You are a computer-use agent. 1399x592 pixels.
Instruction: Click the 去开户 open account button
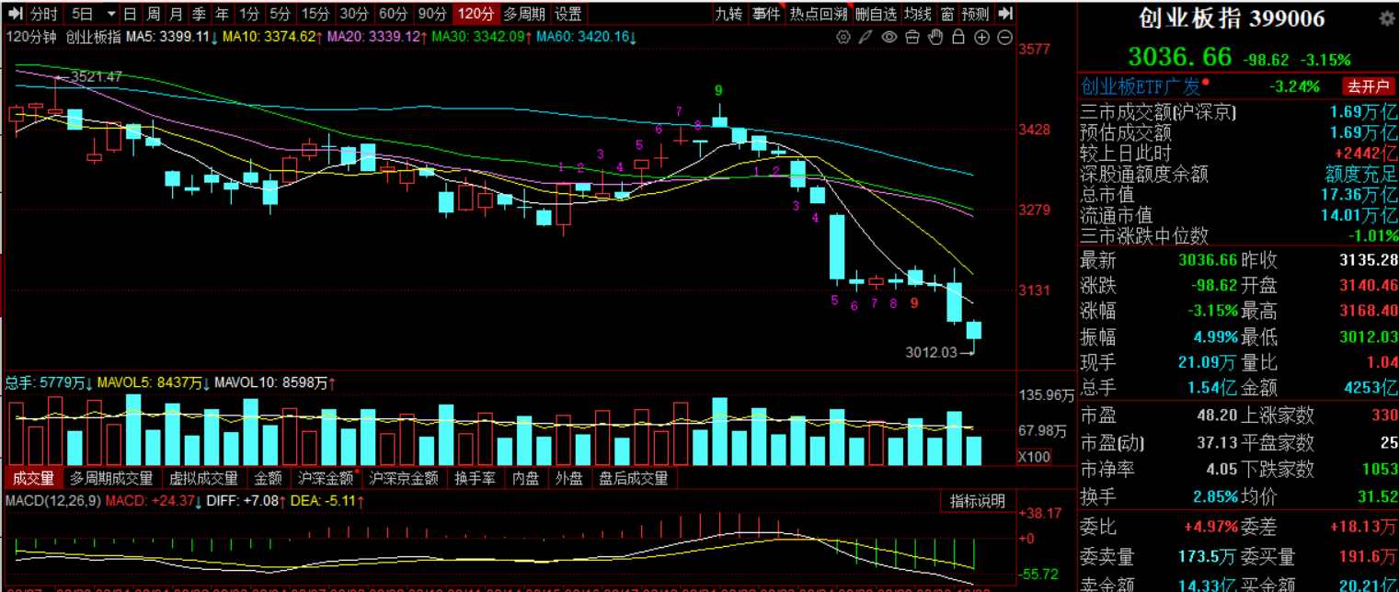tap(1368, 86)
